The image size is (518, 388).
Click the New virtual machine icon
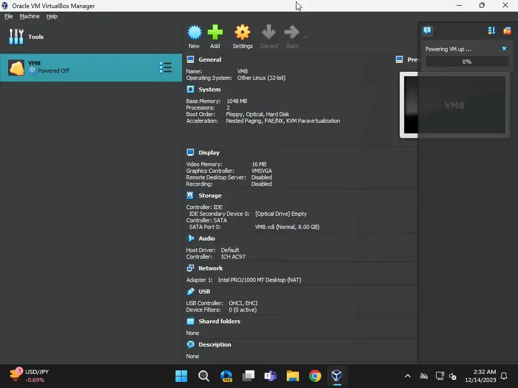point(194,32)
